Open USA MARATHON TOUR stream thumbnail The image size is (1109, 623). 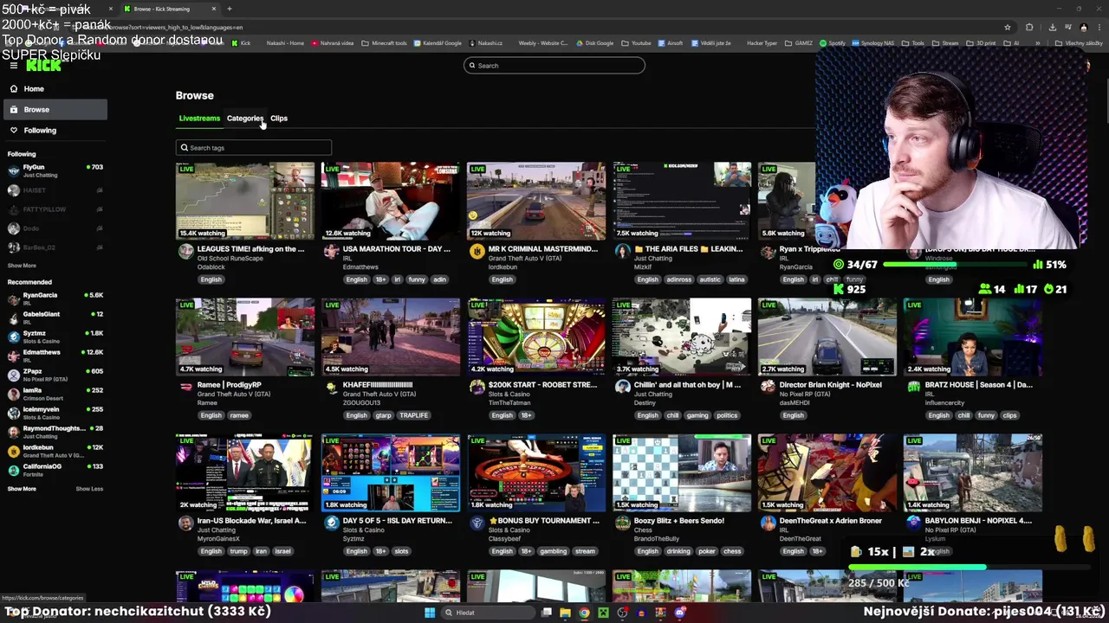point(391,201)
